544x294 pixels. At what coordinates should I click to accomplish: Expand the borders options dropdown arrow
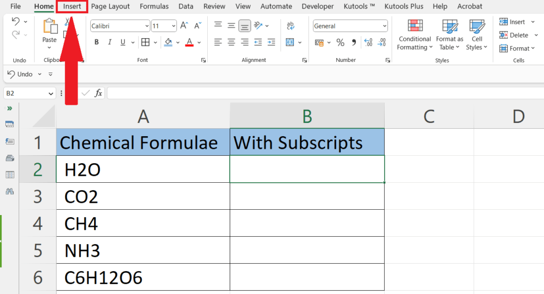pyautogui.click(x=156, y=42)
